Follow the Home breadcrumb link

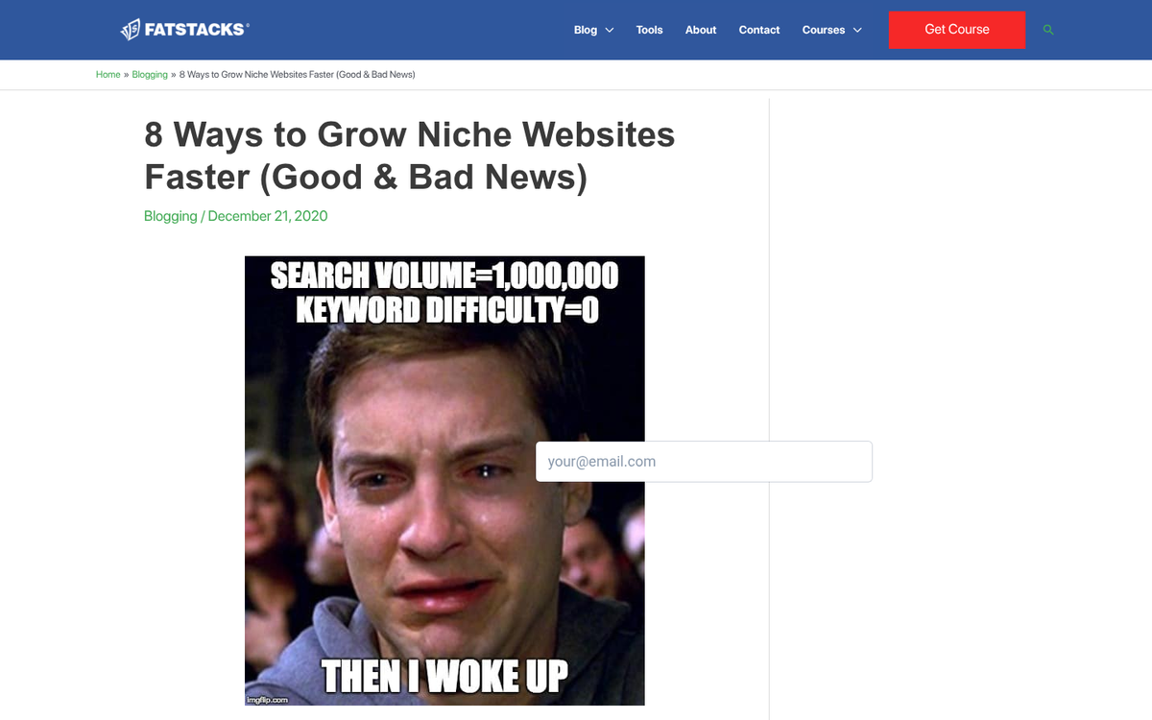click(x=108, y=75)
